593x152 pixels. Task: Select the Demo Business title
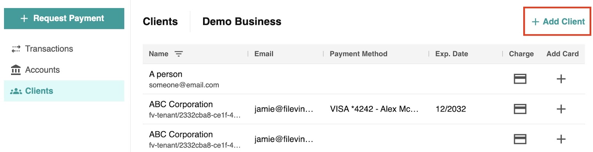click(x=242, y=22)
